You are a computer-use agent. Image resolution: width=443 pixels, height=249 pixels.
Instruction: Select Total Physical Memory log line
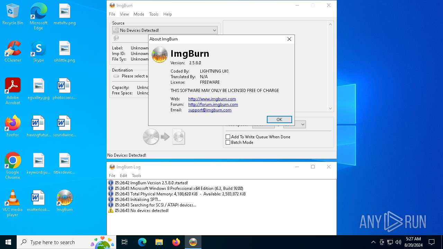pos(180,194)
